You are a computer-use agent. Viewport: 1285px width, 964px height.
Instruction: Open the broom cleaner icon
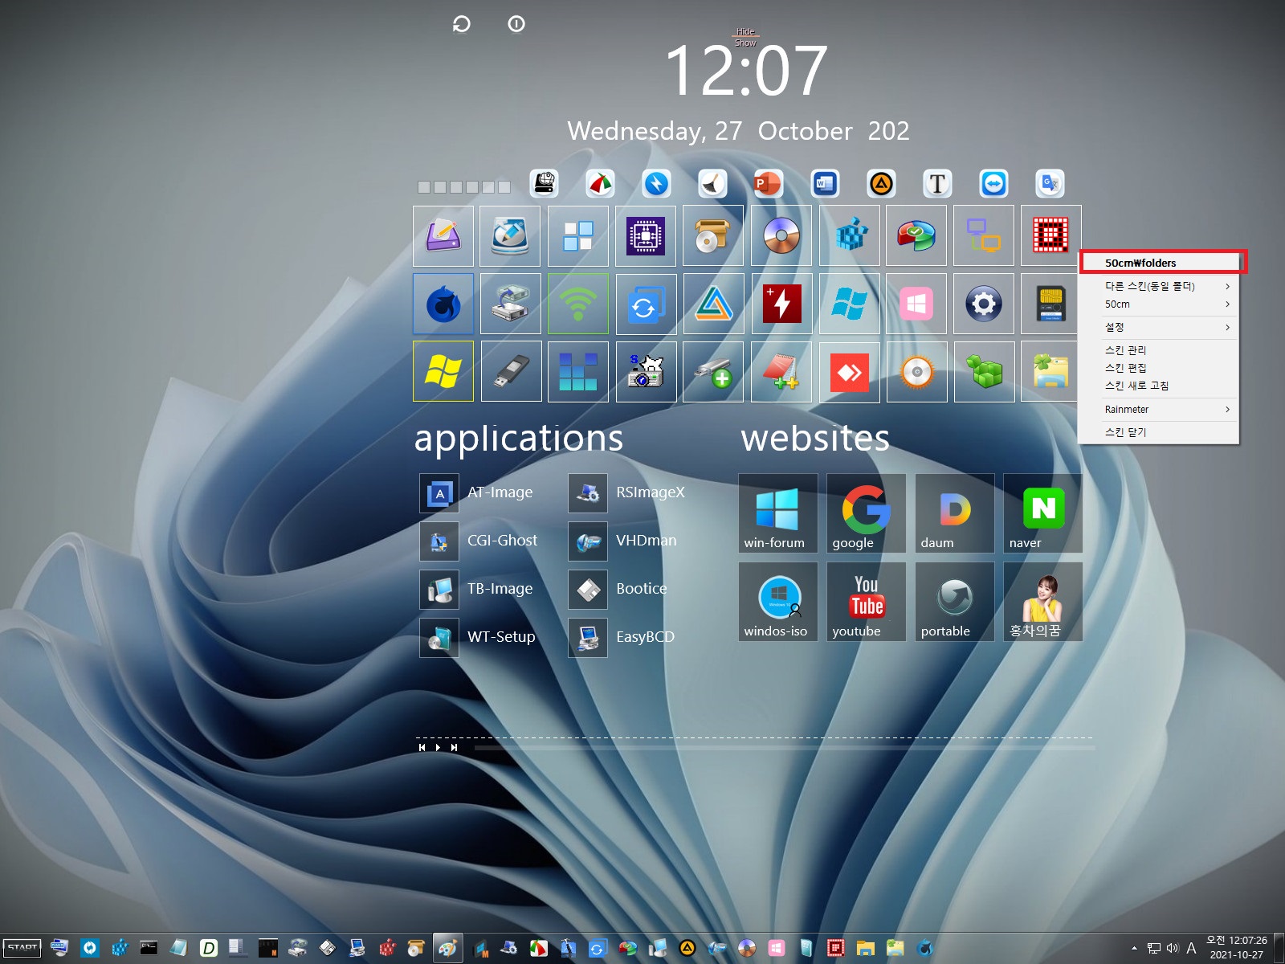click(712, 184)
